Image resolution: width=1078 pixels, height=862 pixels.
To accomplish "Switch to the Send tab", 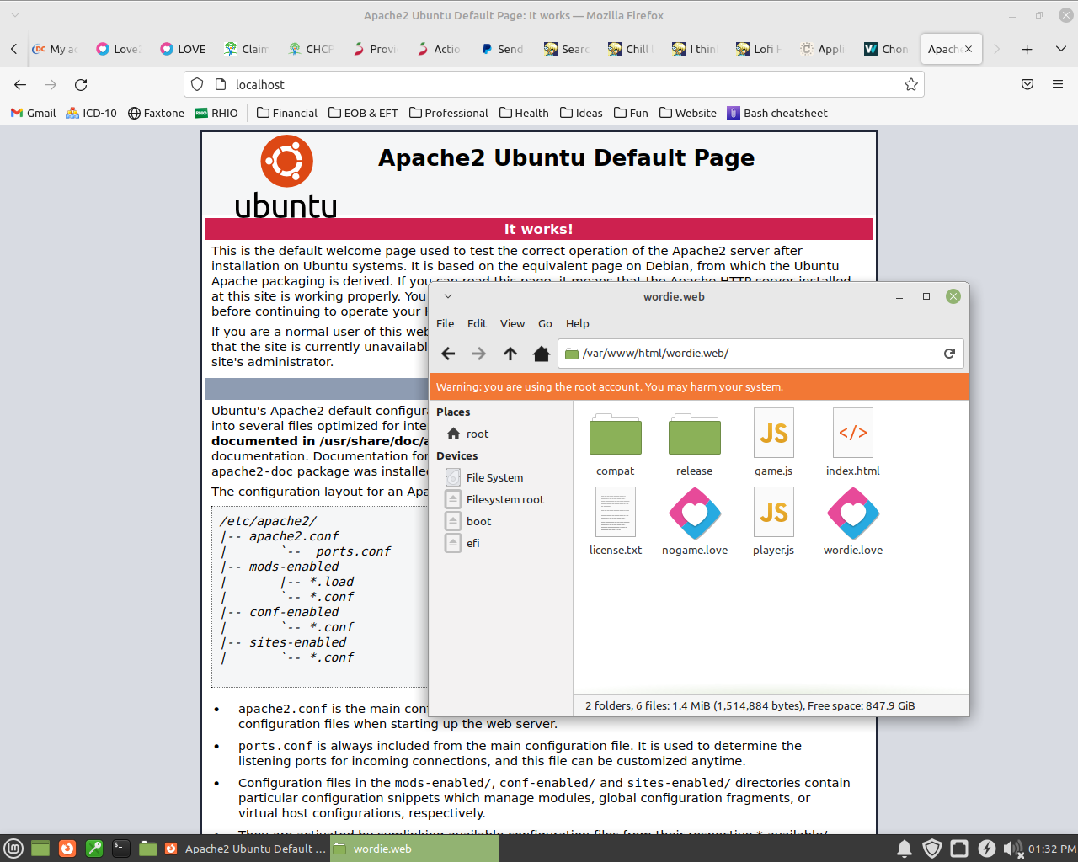I will point(503,49).
